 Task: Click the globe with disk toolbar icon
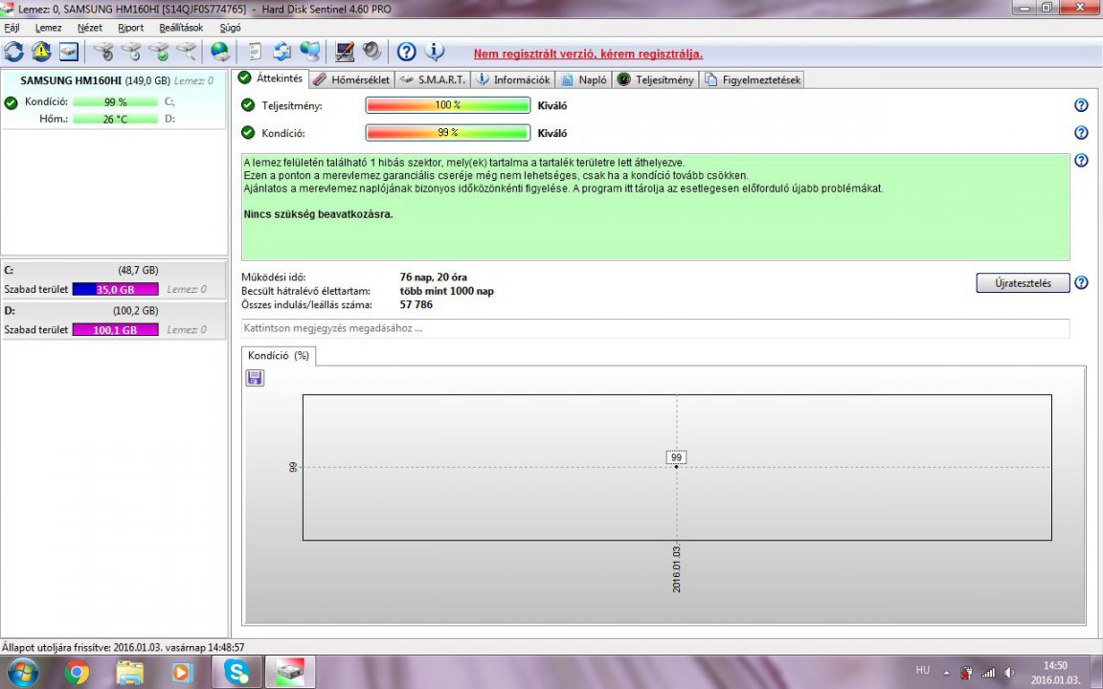click(220, 52)
